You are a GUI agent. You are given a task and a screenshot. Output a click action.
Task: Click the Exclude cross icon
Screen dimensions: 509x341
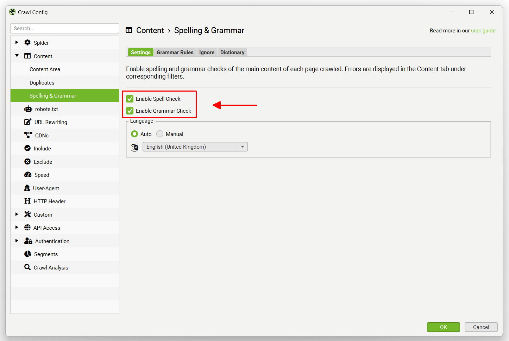click(x=28, y=161)
